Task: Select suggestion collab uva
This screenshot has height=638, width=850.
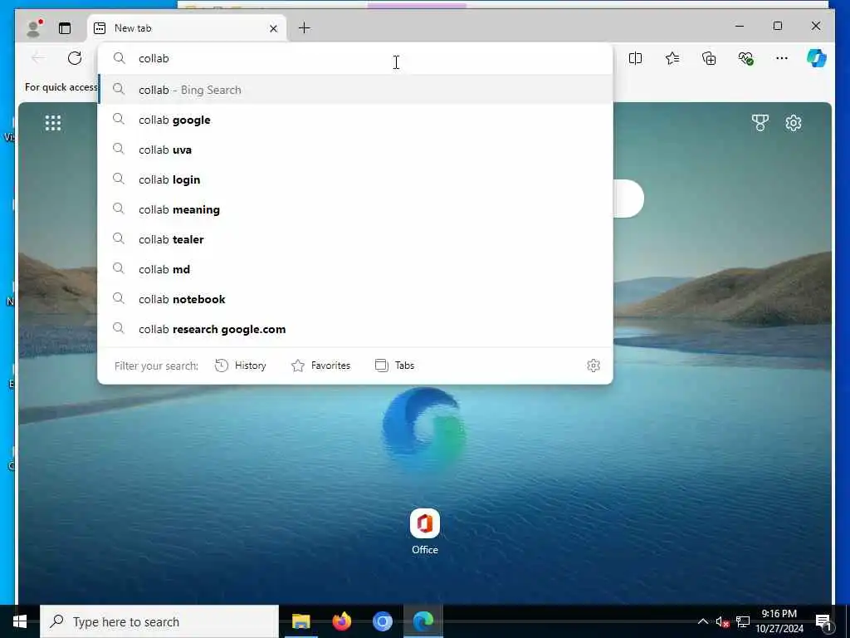Action: [x=355, y=150]
